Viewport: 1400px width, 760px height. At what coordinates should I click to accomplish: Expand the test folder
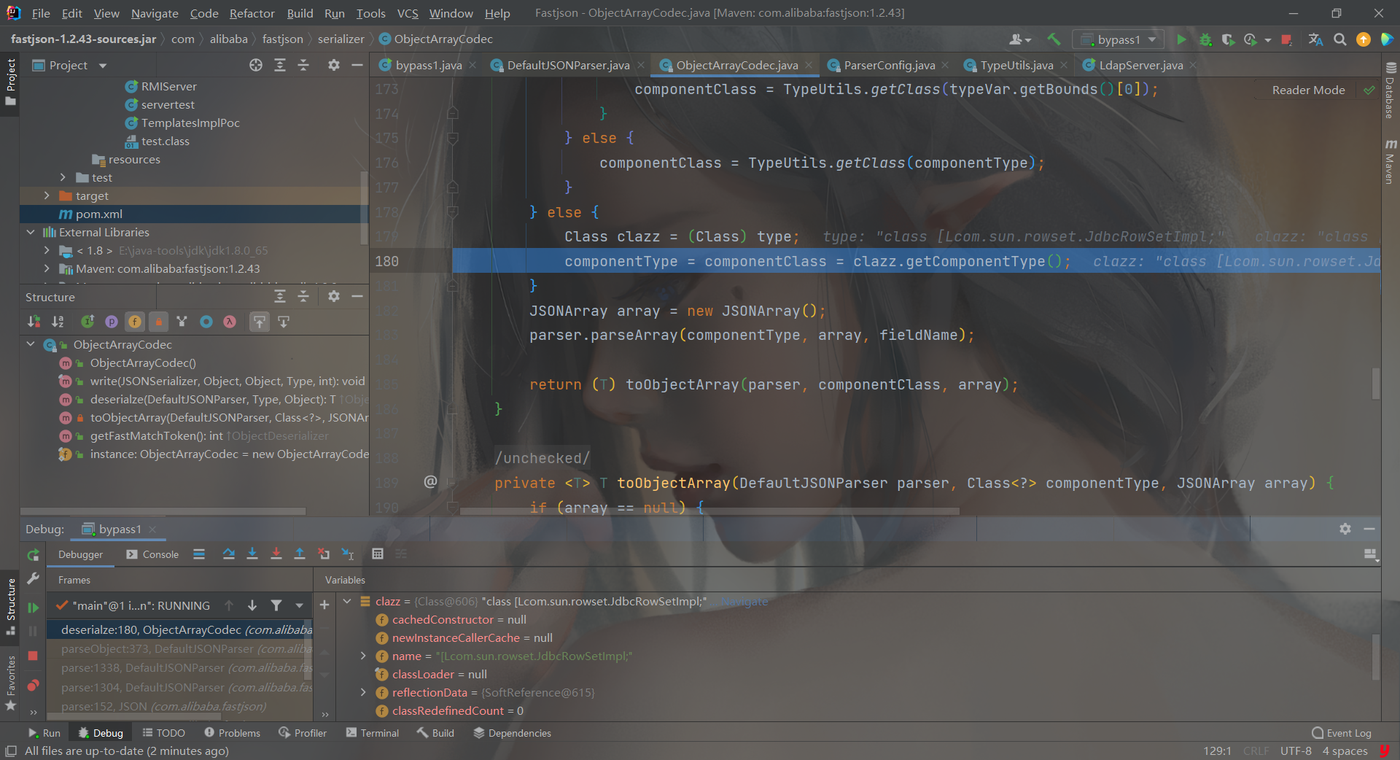(63, 177)
